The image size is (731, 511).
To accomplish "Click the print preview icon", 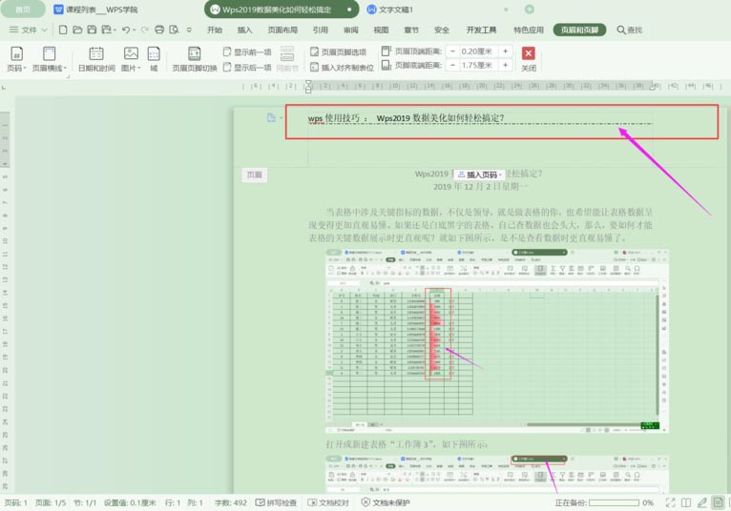I will pos(174,30).
